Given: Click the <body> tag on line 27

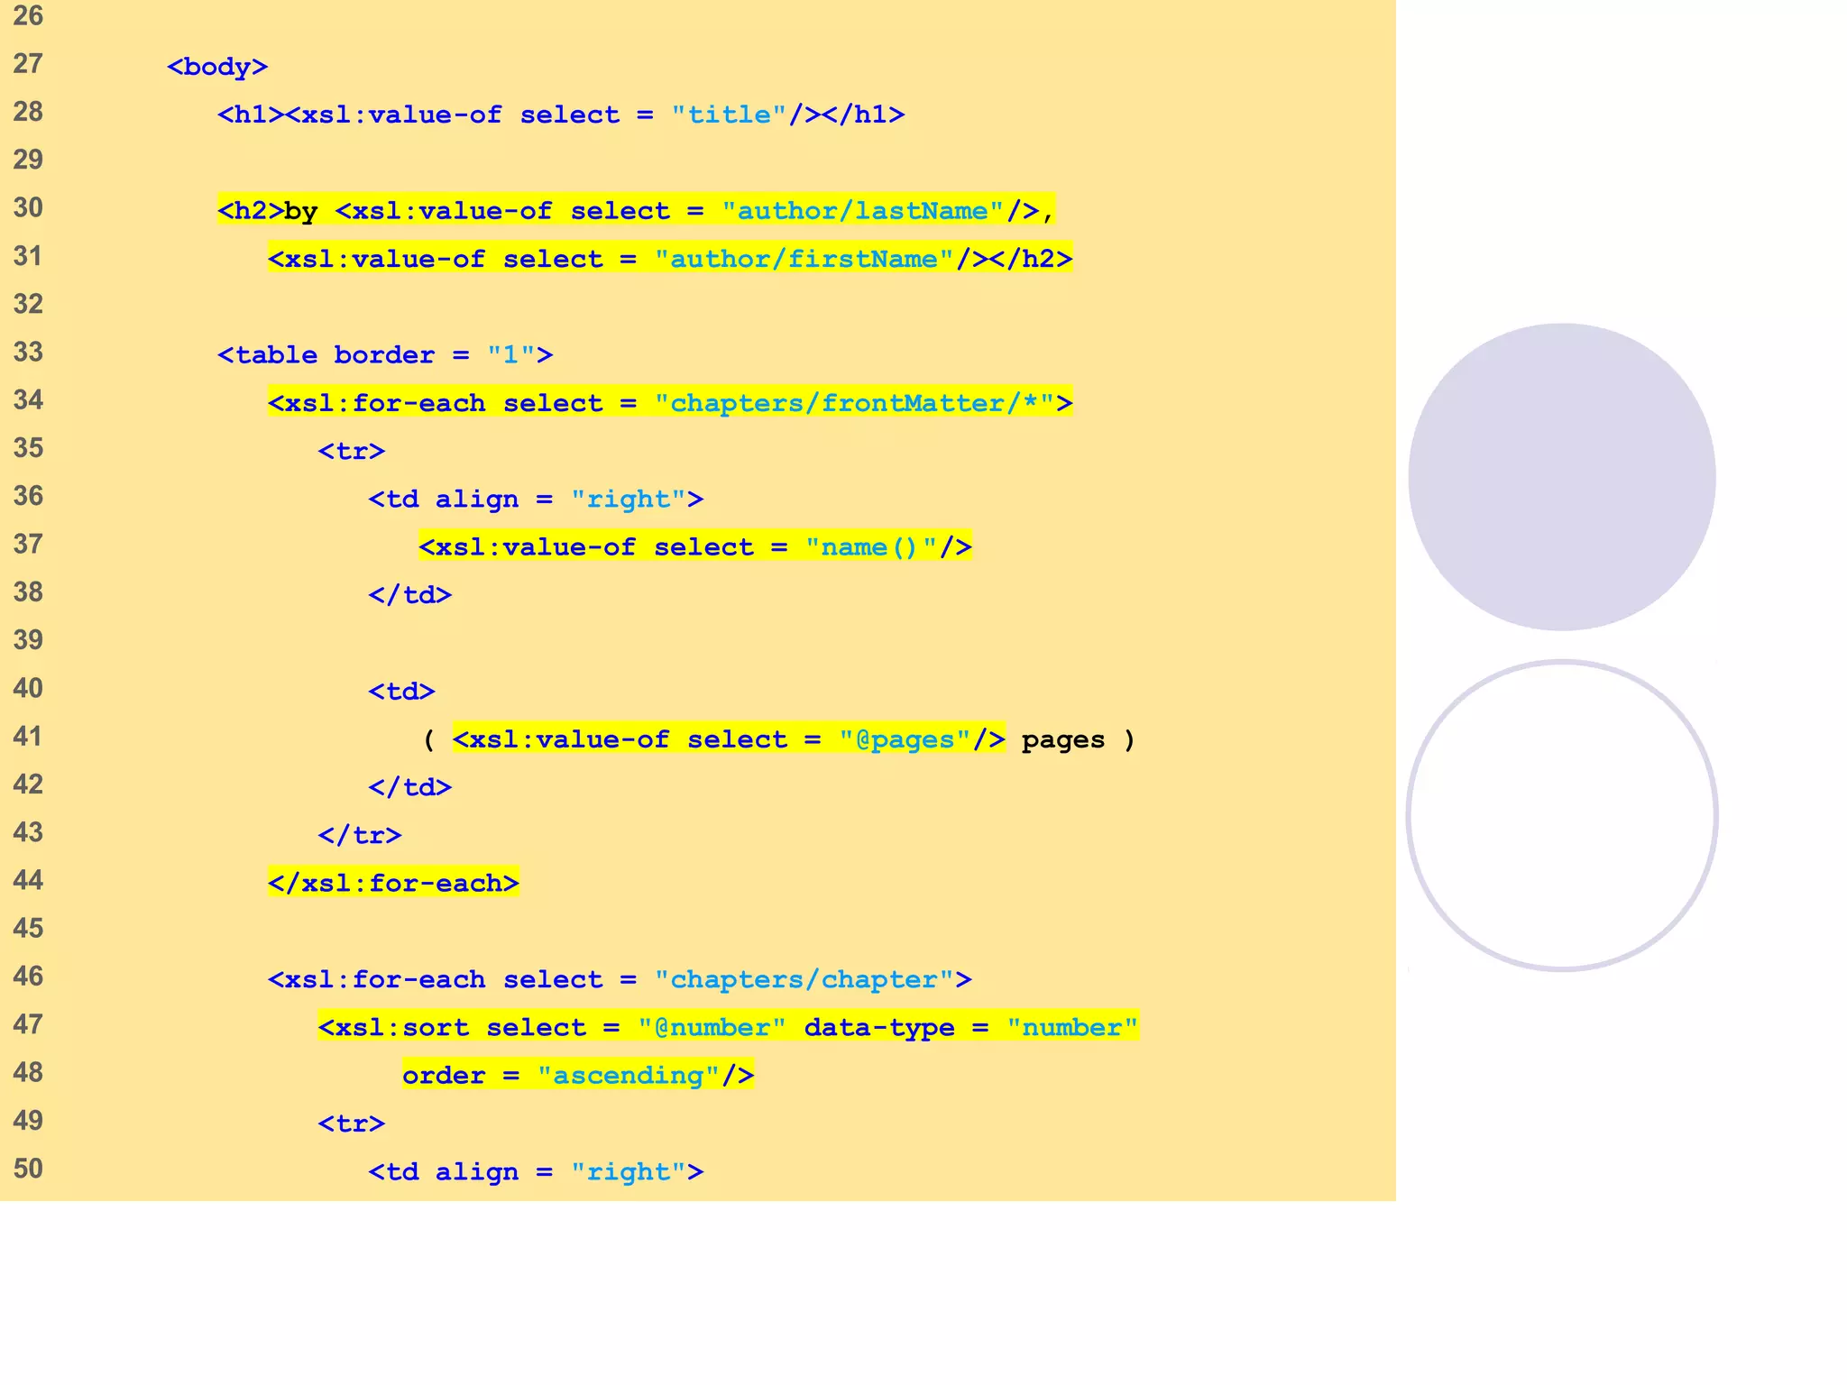Looking at the screenshot, I should 217,67.
